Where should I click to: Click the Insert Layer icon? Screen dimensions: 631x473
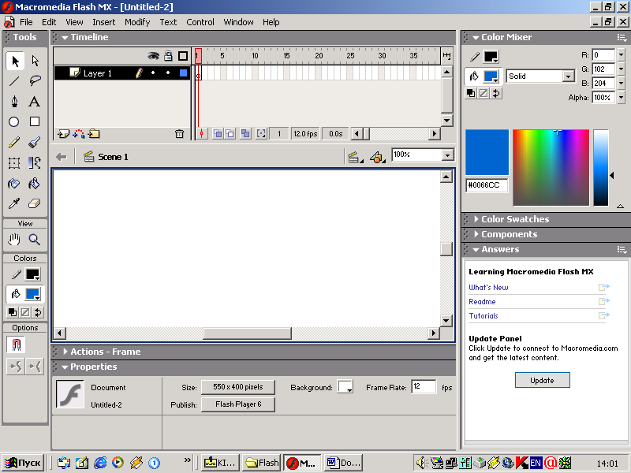tap(63, 134)
